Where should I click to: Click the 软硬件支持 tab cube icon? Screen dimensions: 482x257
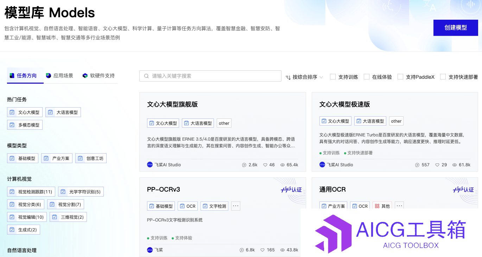pyautogui.click(x=85, y=76)
